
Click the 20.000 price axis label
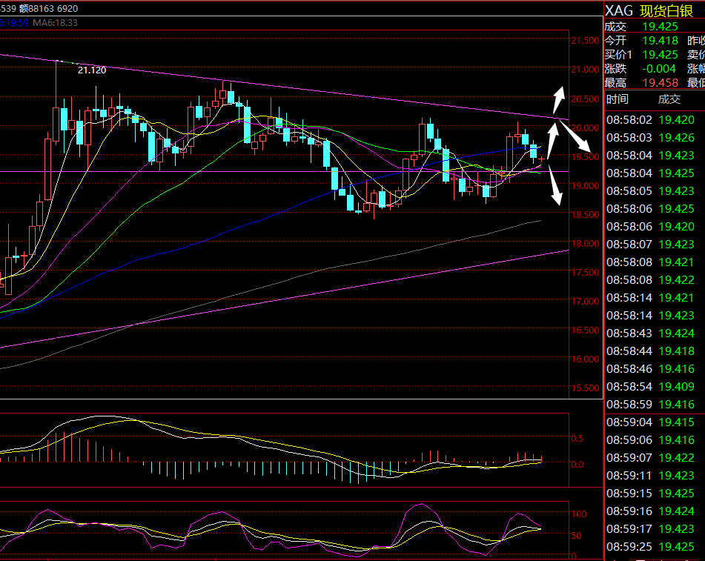(585, 128)
